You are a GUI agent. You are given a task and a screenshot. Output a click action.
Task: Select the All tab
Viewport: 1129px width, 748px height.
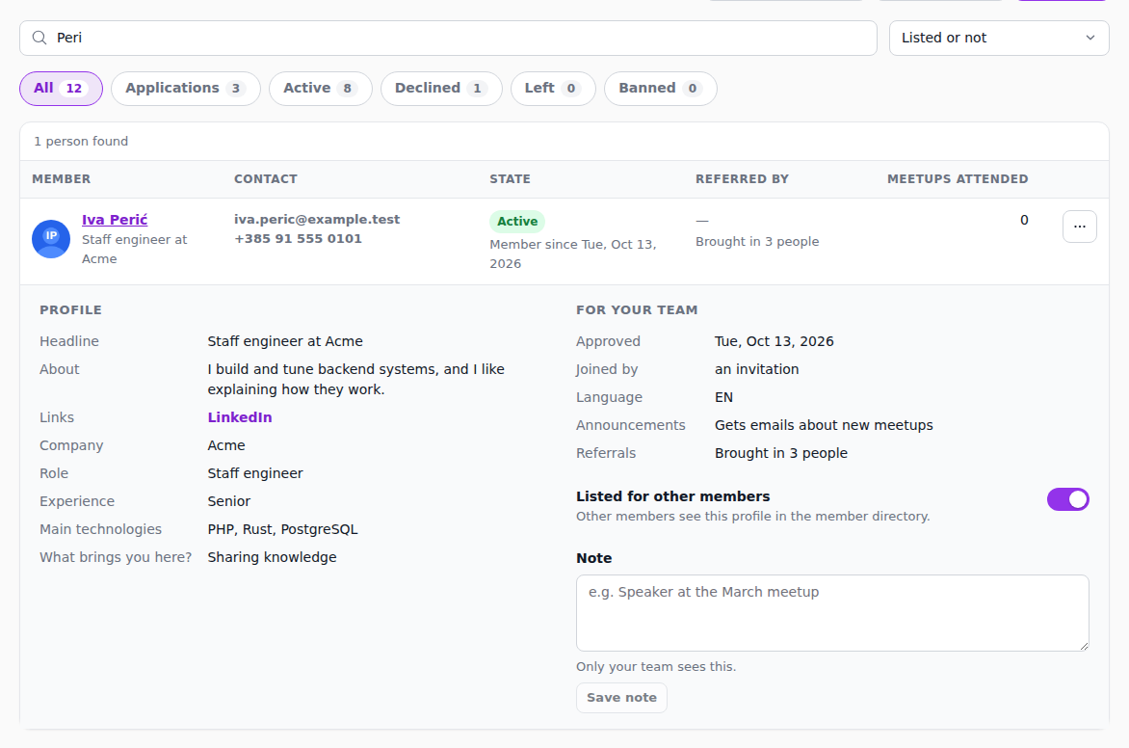(62, 88)
